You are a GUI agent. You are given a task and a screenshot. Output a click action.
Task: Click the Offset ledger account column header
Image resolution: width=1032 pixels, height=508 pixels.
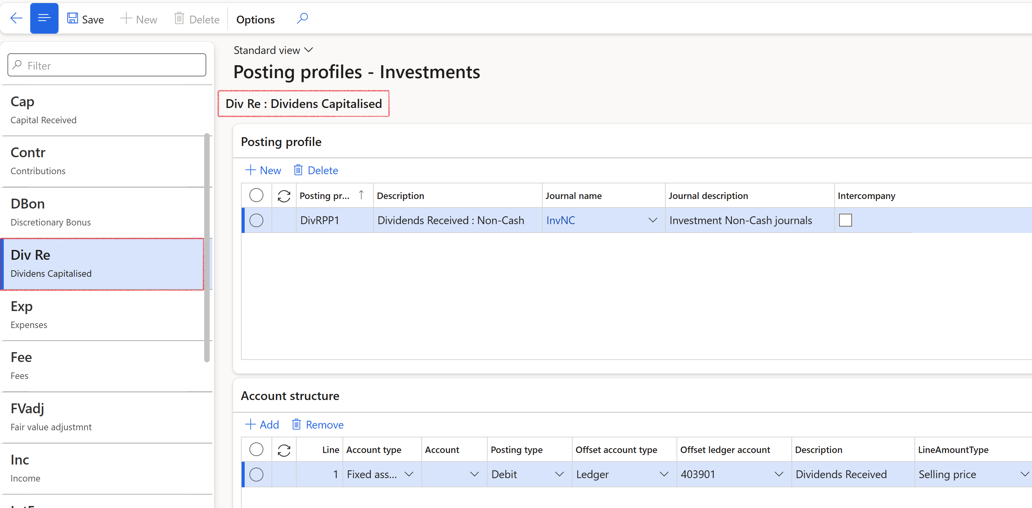tap(734, 449)
